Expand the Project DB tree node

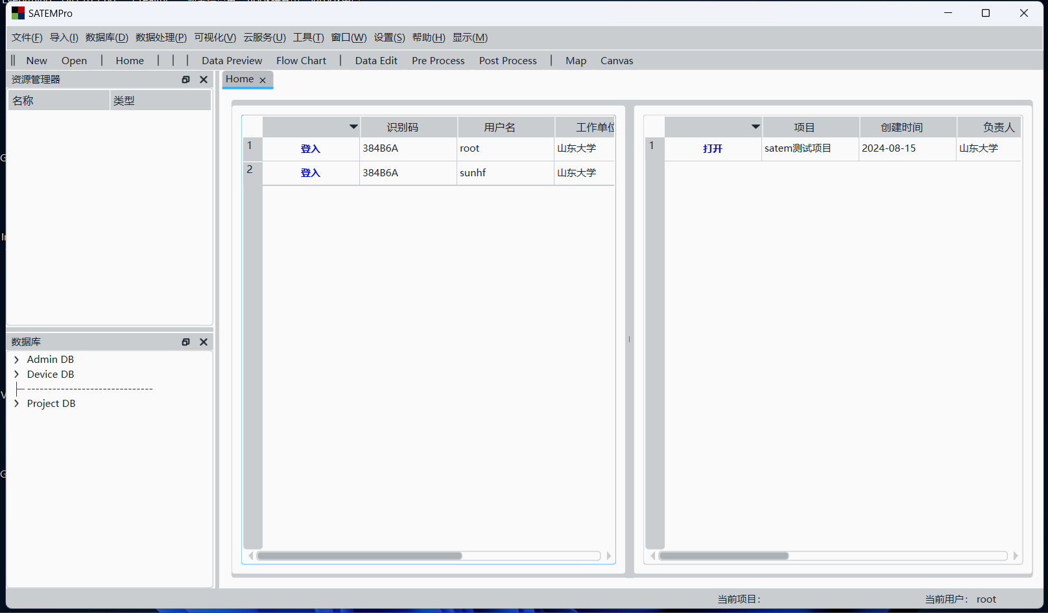(17, 404)
